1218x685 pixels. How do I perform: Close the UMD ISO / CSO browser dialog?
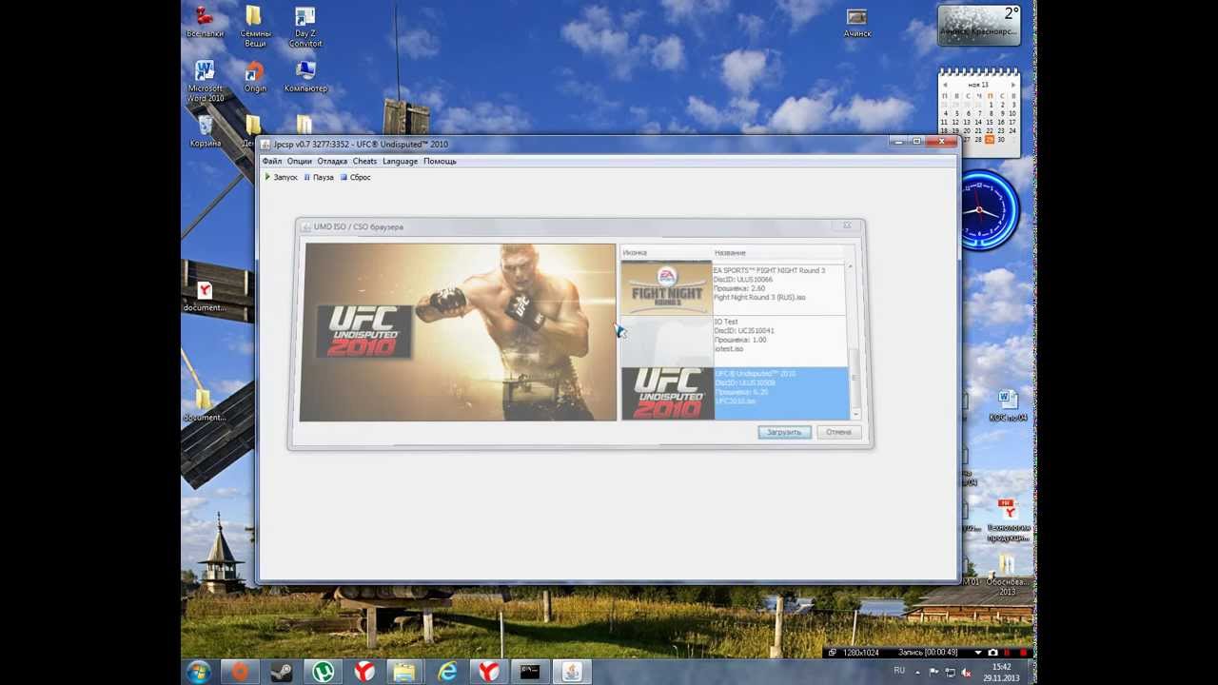point(847,225)
